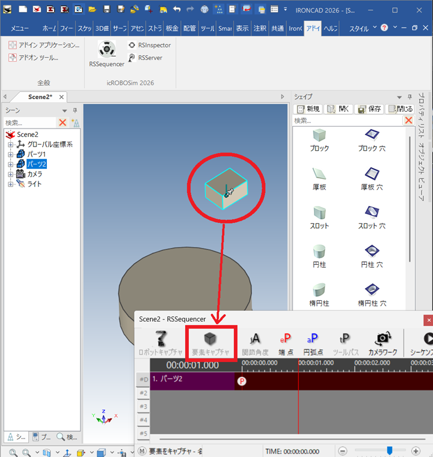Click the Undo arrow in quick access toolbar

coord(177,10)
